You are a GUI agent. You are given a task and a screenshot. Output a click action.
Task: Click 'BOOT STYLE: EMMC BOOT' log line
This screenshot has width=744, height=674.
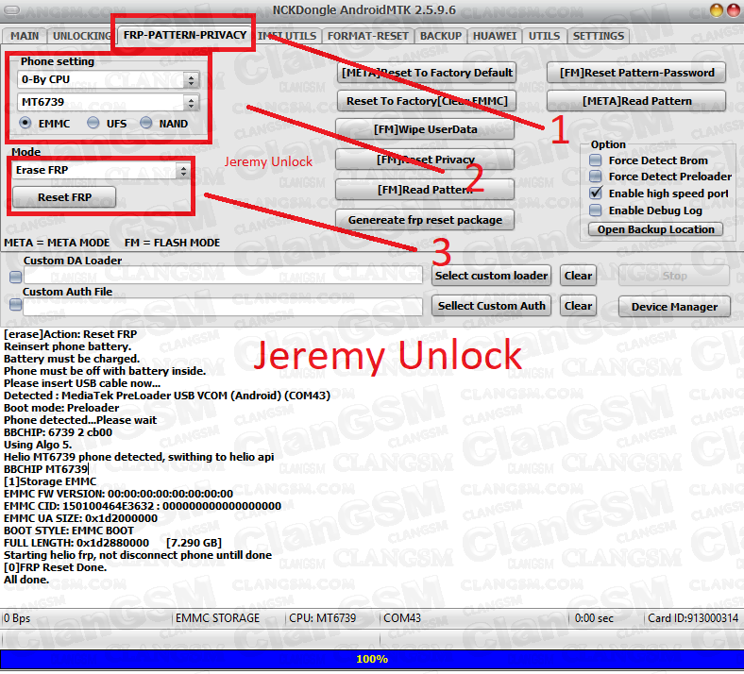pos(68,531)
